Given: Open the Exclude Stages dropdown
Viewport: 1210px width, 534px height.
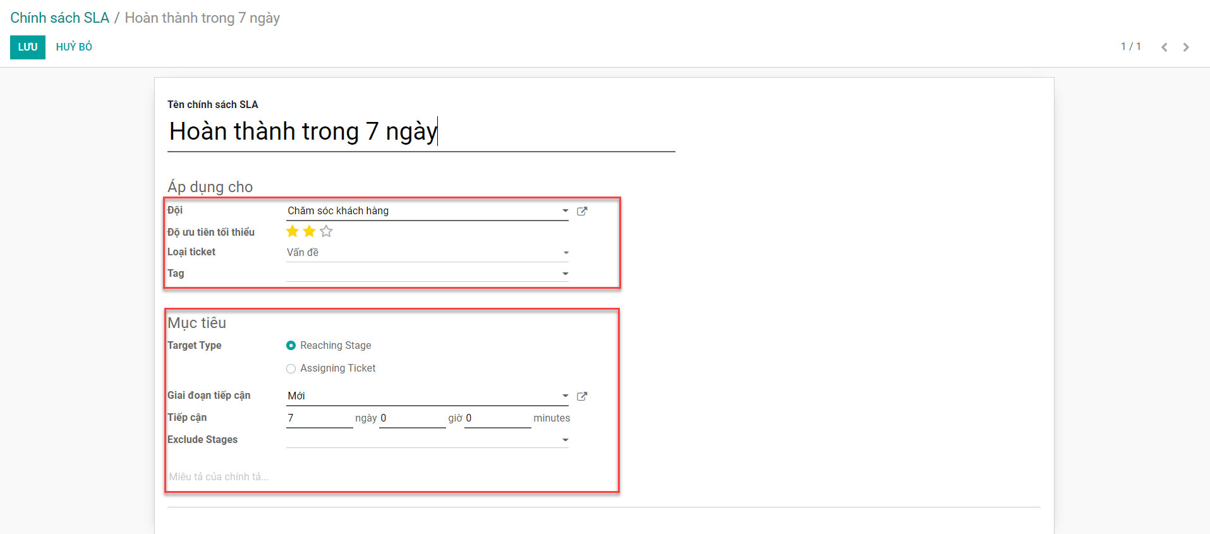Looking at the screenshot, I should pyautogui.click(x=565, y=440).
